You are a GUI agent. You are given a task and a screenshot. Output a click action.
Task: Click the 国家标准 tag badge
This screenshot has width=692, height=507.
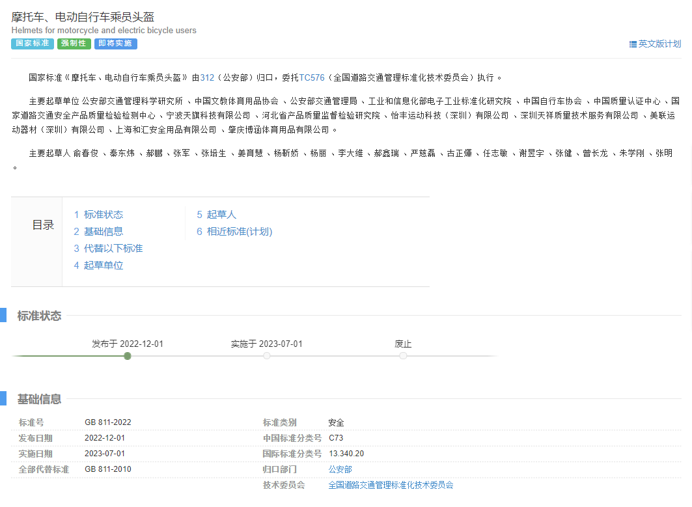33,44
